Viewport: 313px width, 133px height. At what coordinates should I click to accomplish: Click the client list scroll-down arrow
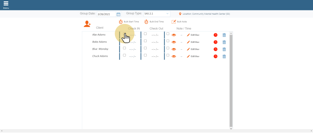(x=231, y=128)
